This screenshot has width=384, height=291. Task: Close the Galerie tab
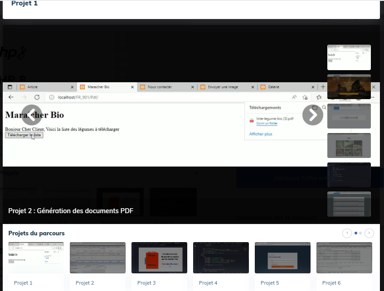point(313,87)
